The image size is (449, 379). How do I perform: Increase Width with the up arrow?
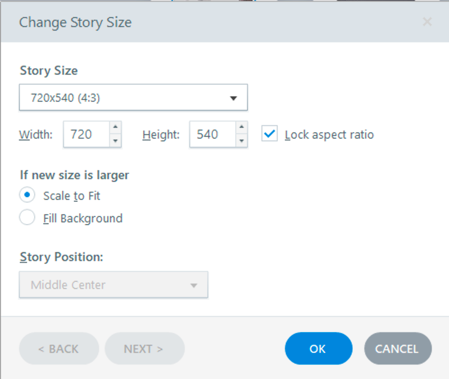[115, 127]
